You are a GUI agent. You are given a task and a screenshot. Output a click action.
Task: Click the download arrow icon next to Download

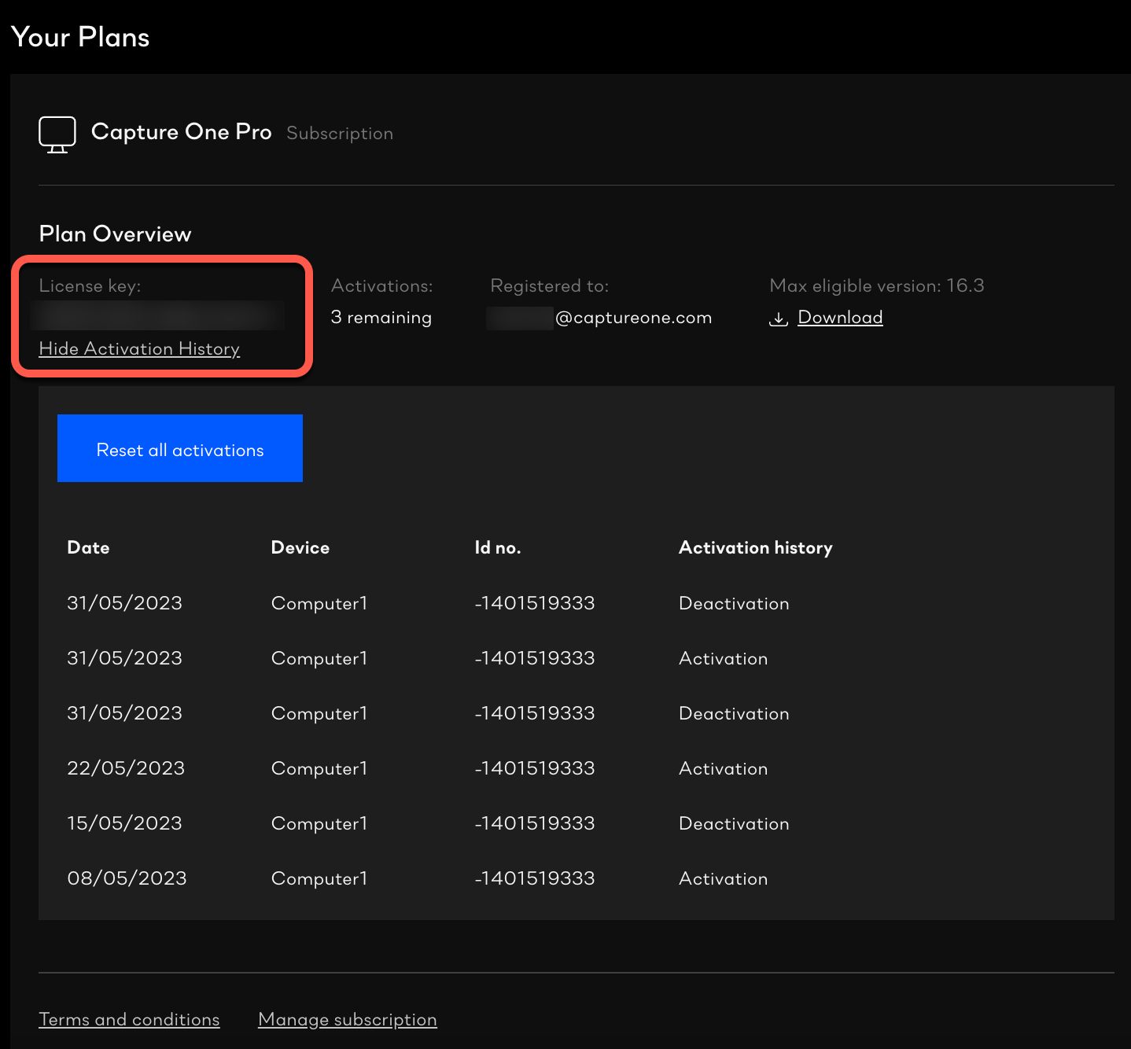point(778,318)
